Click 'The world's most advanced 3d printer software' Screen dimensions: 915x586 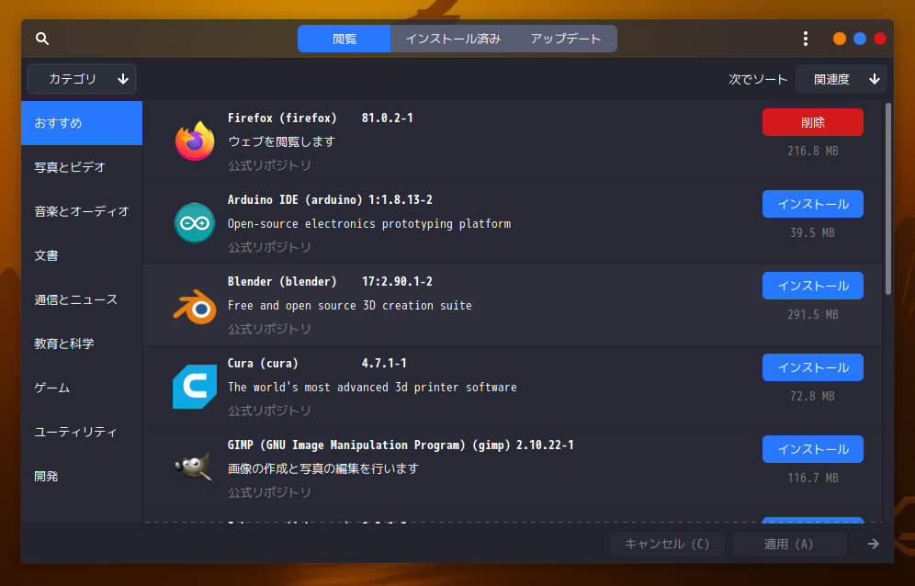pos(372,387)
